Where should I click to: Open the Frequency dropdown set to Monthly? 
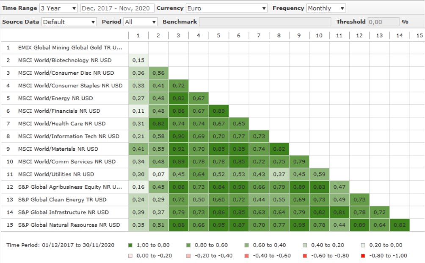pos(326,8)
